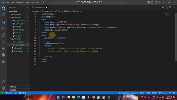Run the file with the play icon
The width and height of the screenshot is (177, 100).
163,7
